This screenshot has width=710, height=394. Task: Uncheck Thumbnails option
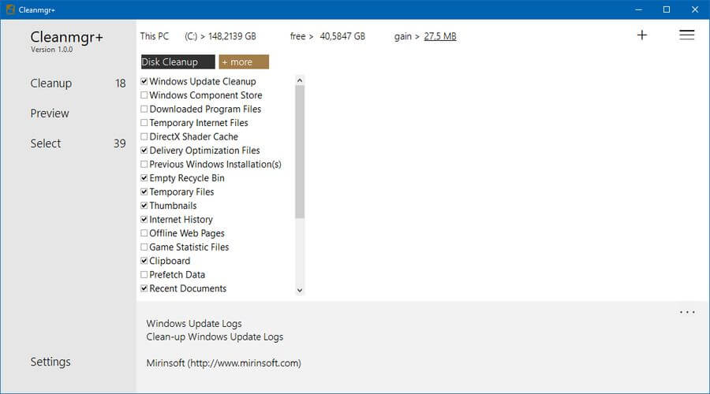pyautogui.click(x=144, y=206)
